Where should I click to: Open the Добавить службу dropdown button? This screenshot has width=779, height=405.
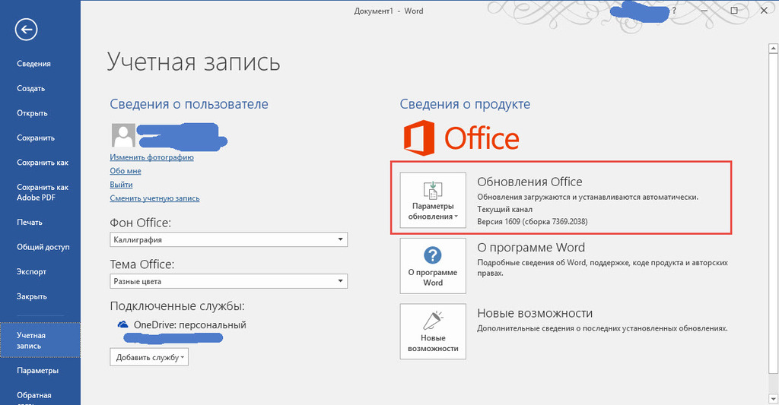149,357
